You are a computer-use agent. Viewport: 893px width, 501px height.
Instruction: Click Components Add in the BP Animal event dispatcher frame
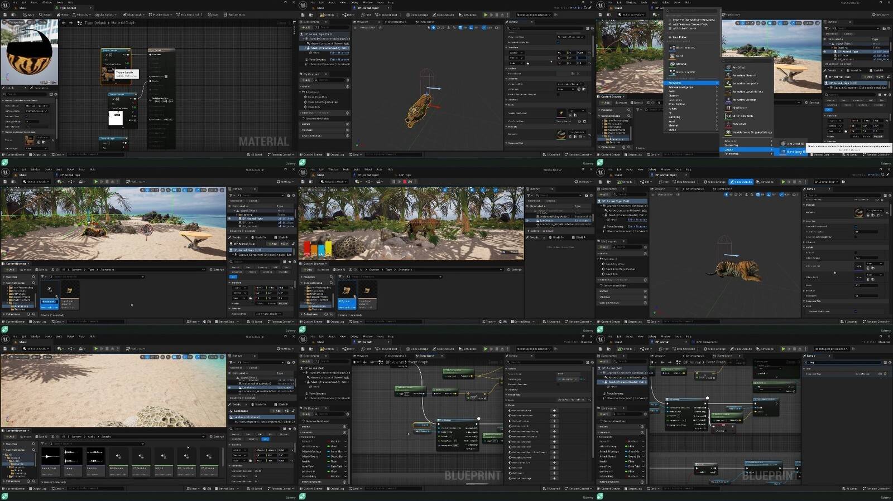pyautogui.click(x=306, y=362)
